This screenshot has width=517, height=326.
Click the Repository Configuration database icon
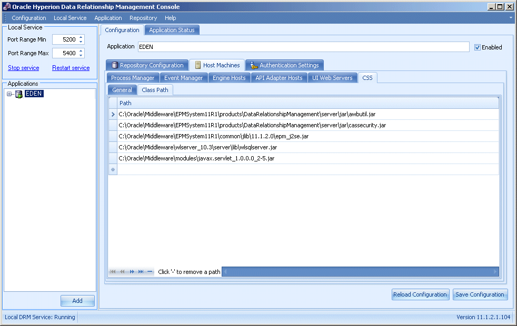(114, 65)
